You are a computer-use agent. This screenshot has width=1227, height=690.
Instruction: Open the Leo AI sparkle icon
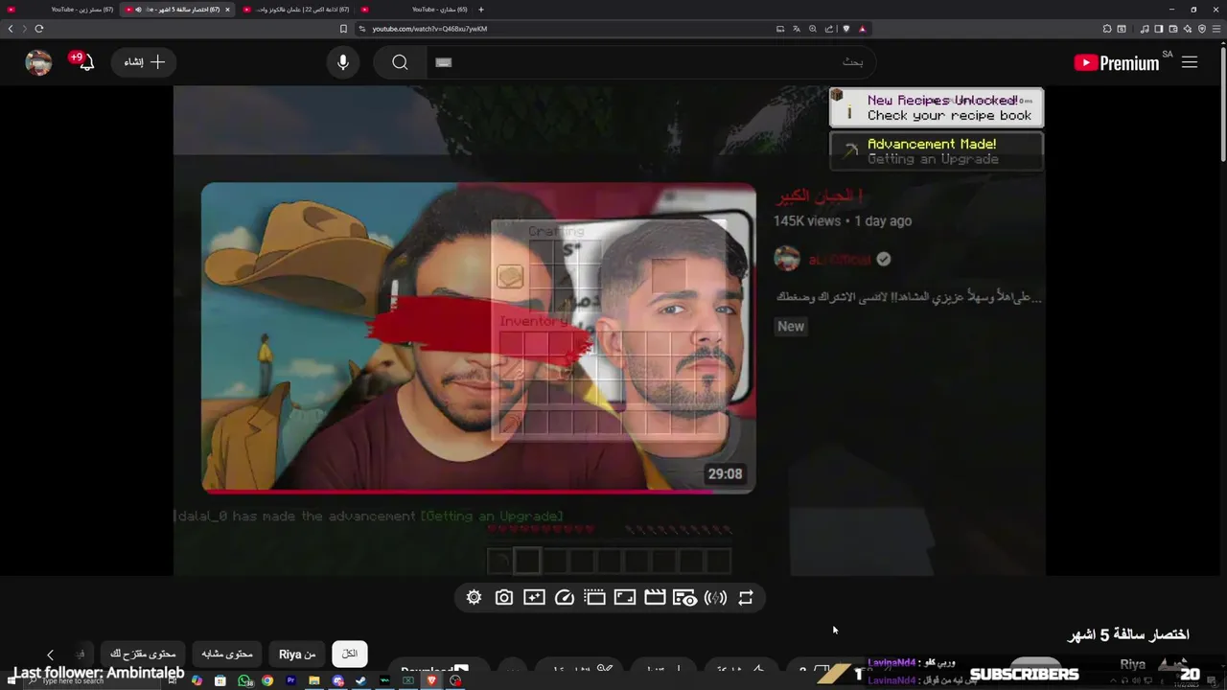tap(1188, 29)
